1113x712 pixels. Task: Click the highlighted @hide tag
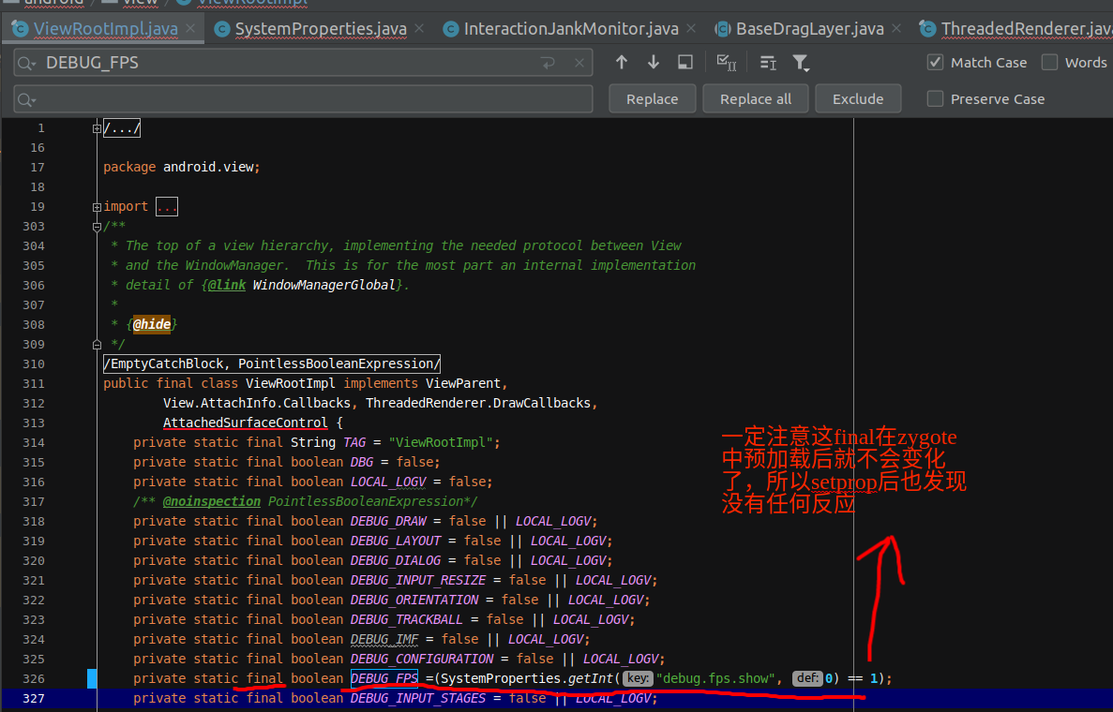pos(152,324)
